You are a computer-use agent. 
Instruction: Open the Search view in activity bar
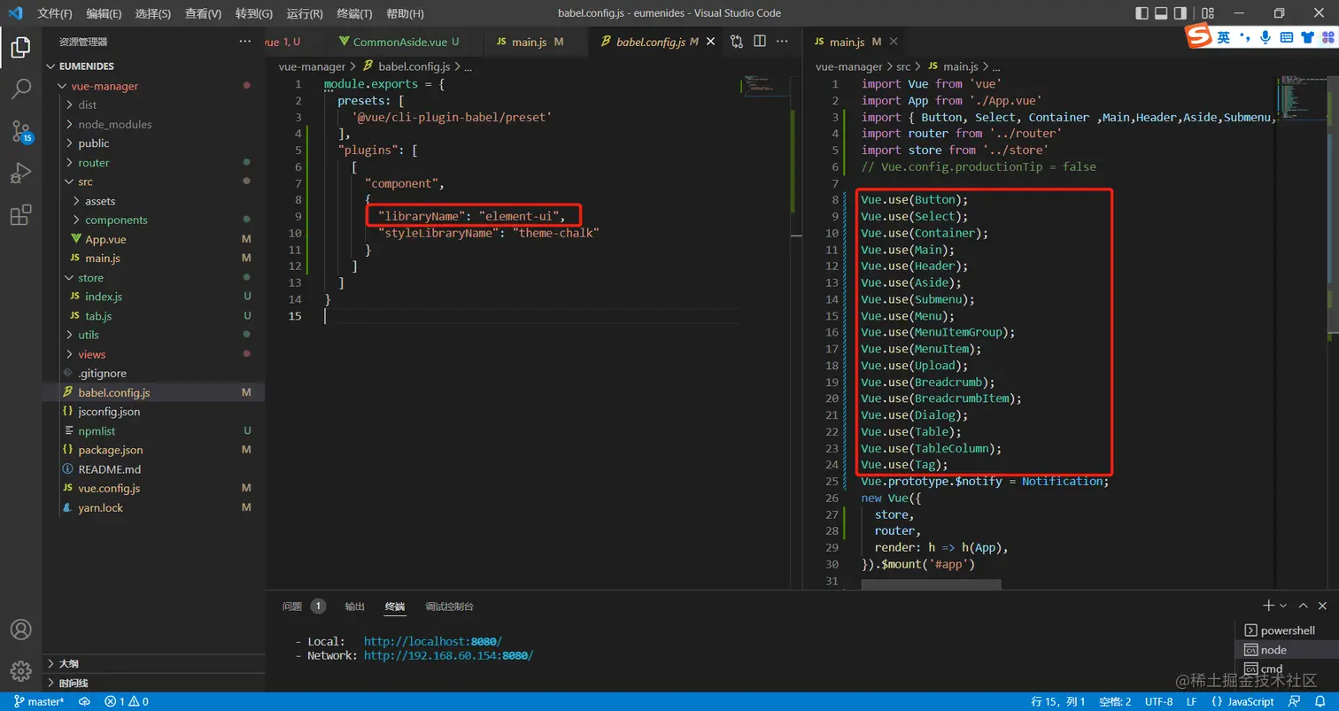pyautogui.click(x=21, y=89)
